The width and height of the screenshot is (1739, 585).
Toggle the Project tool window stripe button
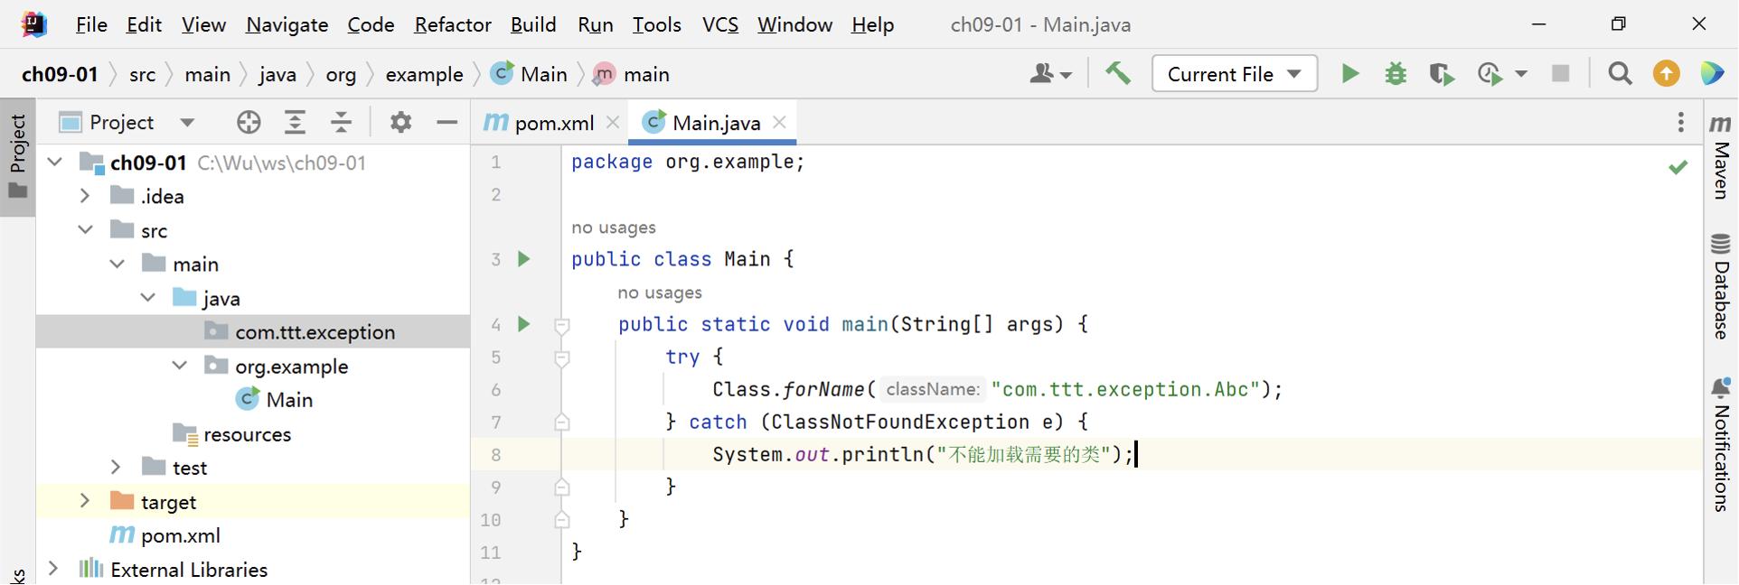(18, 155)
